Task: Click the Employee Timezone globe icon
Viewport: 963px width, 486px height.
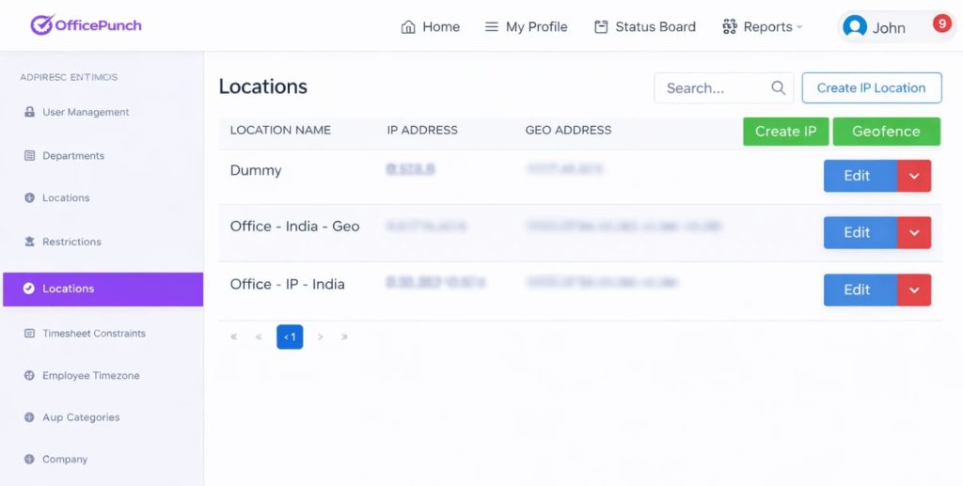Action: (29, 376)
